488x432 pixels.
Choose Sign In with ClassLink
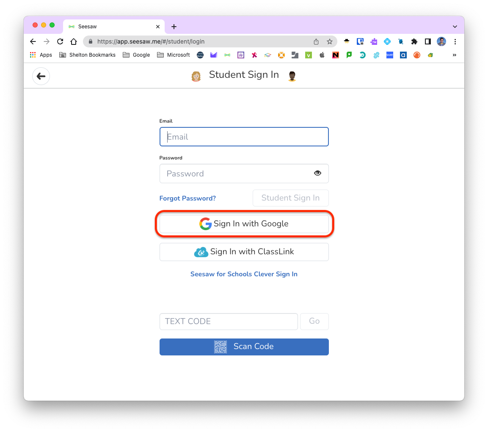click(244, 251)
